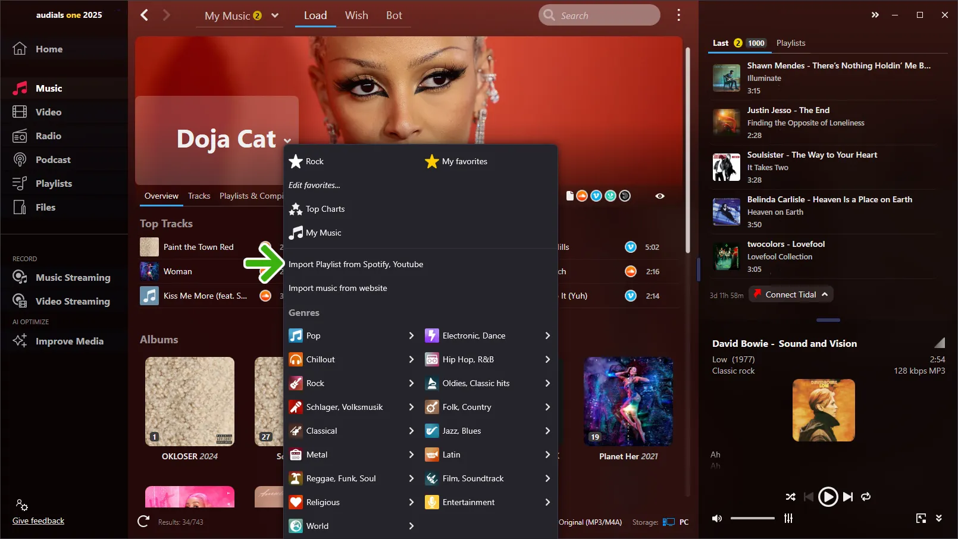Open the equalizer in player controls
The height and width of the screenshot is (539, 958).
click(x=788, y=518)
